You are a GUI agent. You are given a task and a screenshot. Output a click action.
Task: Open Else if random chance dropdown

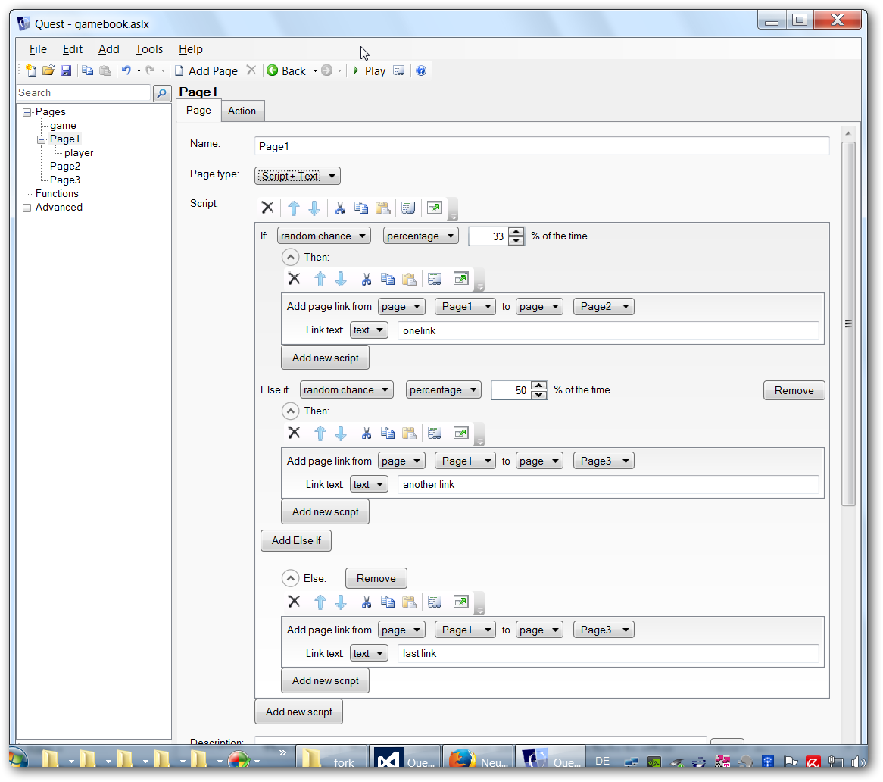pyautogui.click(x=346, y=390)
